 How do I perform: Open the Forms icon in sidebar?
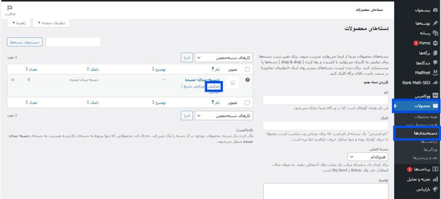coord(435,43)
